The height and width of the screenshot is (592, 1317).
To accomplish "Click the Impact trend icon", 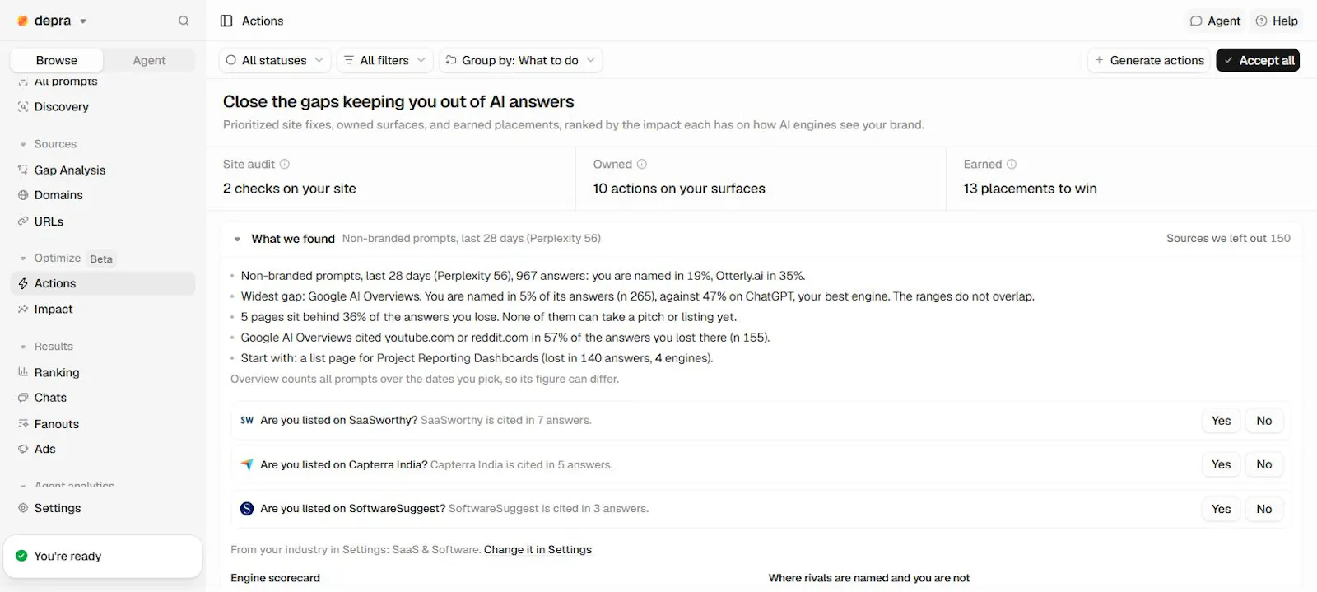I will pyautogui.click(x=23, y=309).
